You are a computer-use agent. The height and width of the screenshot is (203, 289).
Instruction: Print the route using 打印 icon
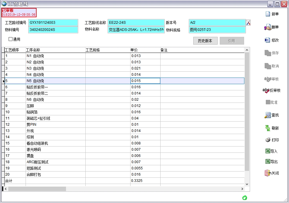point(268,140)
